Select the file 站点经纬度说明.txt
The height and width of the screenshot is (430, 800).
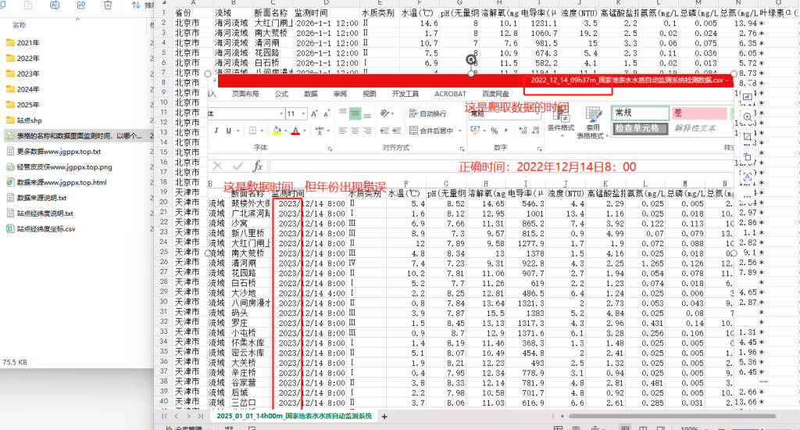click(x=40, y=213)
